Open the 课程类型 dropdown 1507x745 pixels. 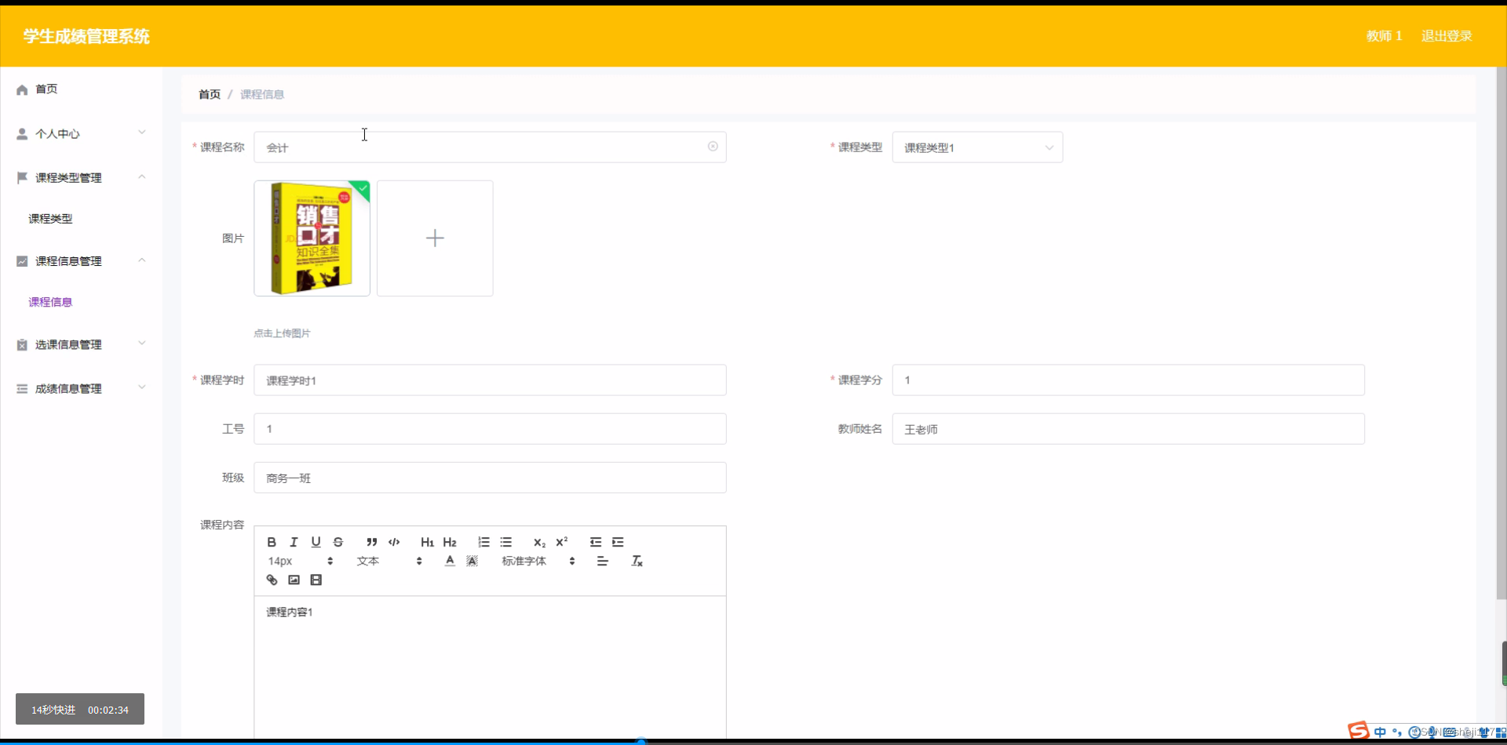pos(977,147)
